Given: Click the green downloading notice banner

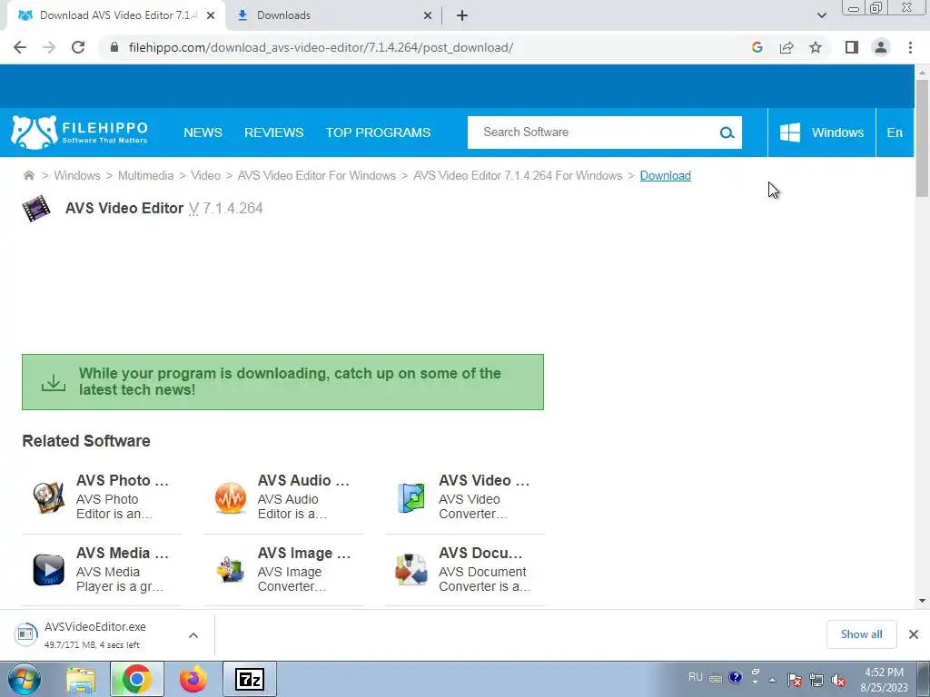Looking at the screenshot, I should [x=283, y=382].
